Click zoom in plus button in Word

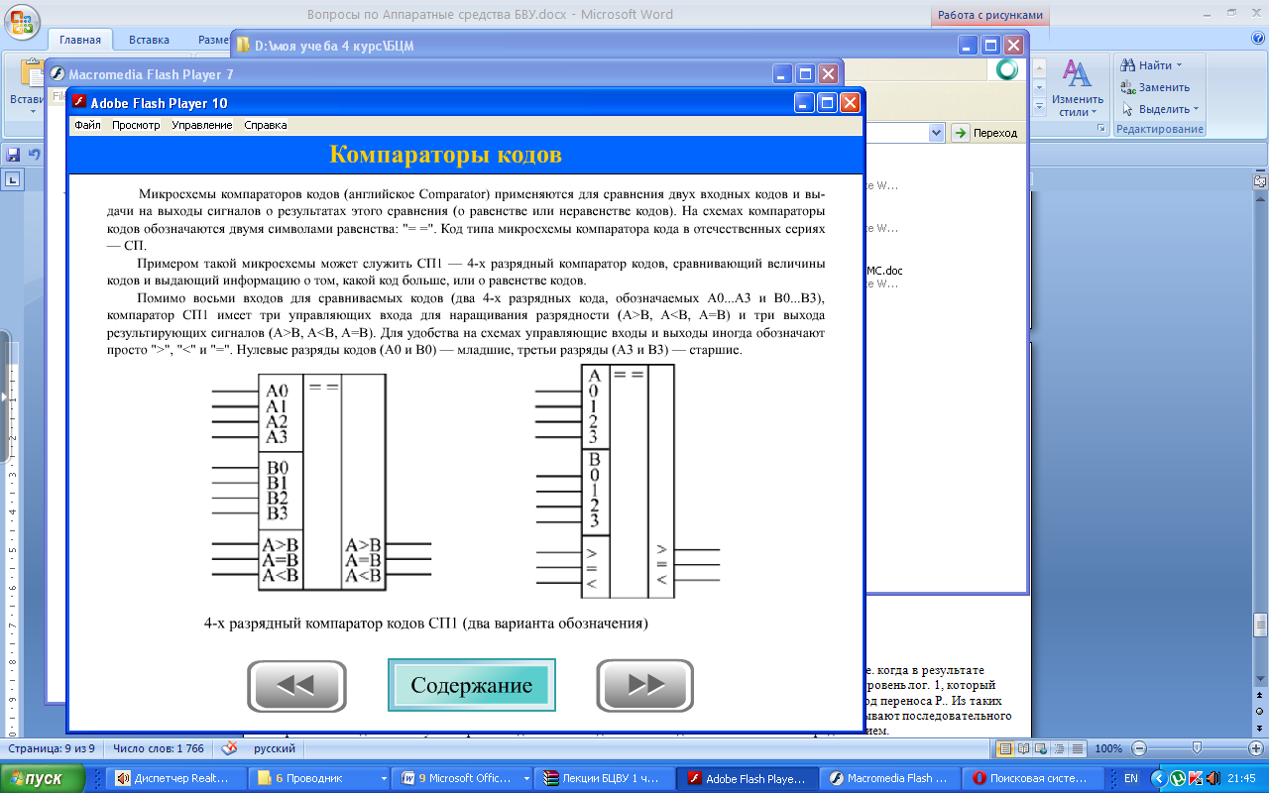[x=1256, y=748]
